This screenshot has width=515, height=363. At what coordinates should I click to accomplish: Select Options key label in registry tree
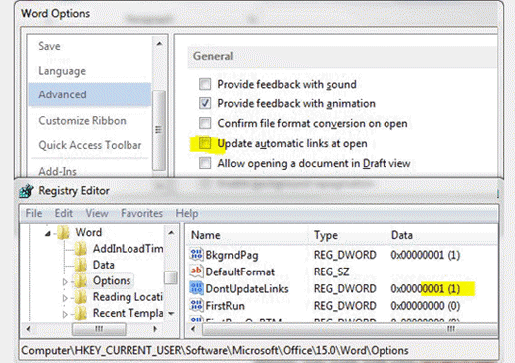112,280
